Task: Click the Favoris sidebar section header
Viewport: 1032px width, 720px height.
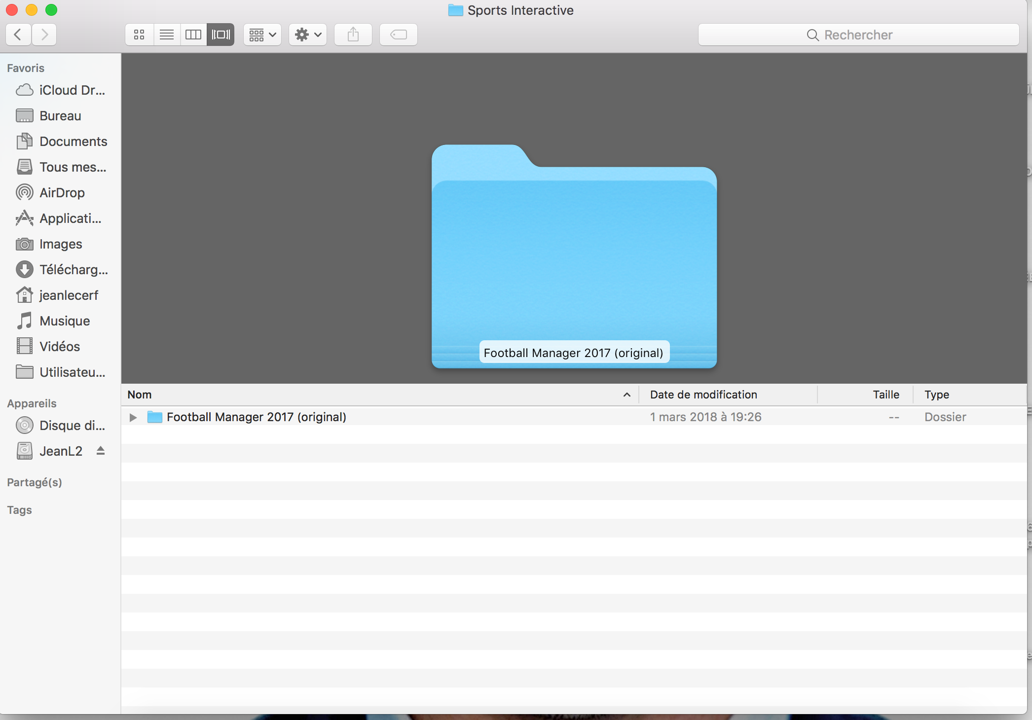Action: point(26,68)
